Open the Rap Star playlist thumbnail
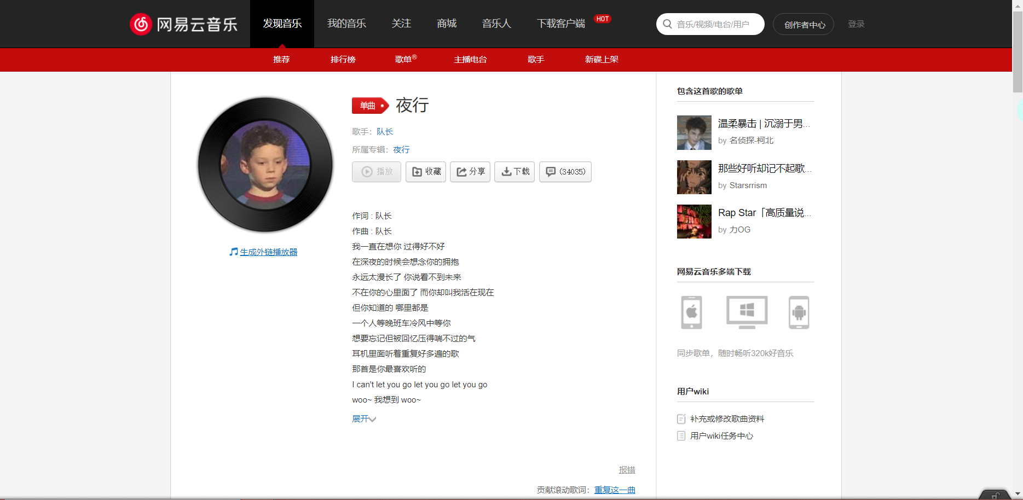The width and height of the screenshot is (1023, 500). coord(693,221)
